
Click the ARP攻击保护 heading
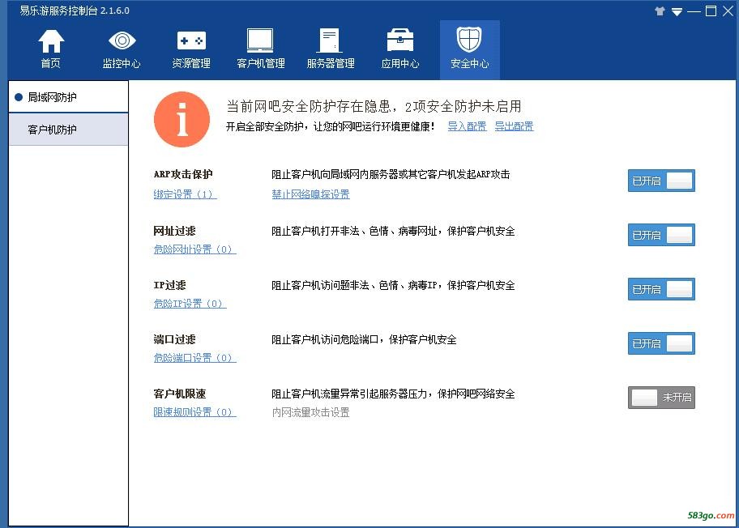[x=183, y=174]
